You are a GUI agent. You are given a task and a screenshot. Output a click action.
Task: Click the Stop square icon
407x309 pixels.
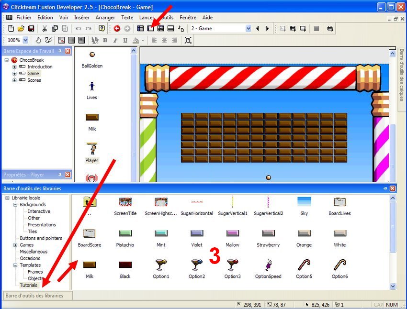pos(316,28)
